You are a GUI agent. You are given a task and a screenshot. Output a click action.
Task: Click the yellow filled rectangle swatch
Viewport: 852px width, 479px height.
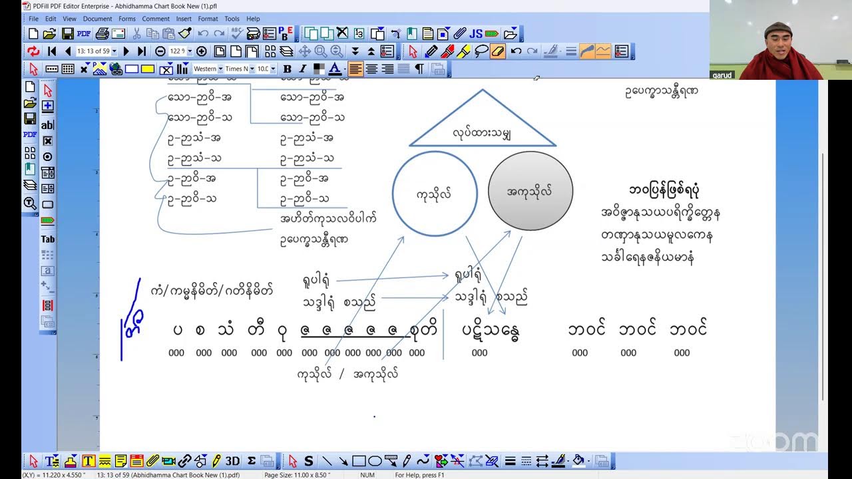(x=148, y=69)
